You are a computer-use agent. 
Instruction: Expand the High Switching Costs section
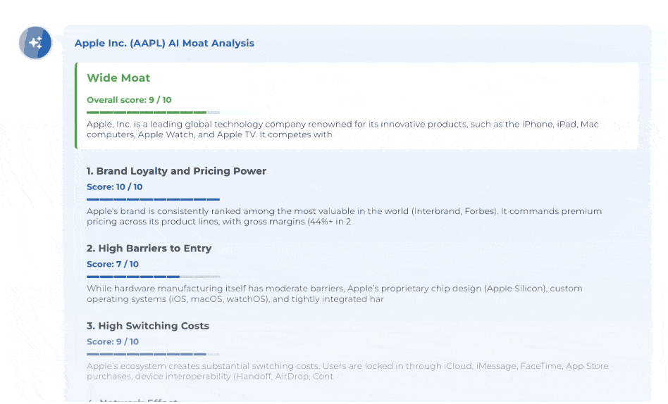point(148,326)
